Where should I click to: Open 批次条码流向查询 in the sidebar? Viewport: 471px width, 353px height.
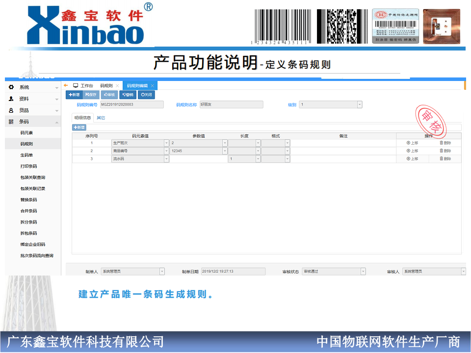pos(37,255)
